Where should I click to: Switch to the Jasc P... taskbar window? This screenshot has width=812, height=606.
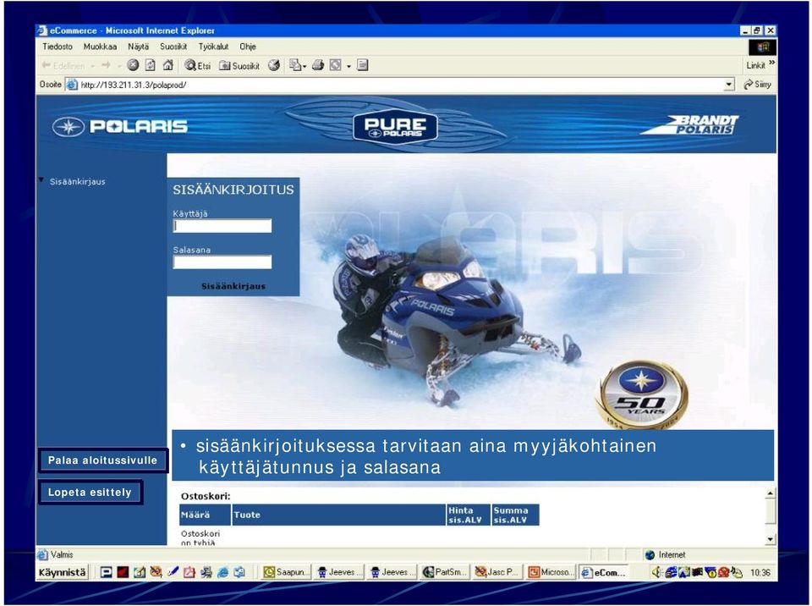click(497, 572)
